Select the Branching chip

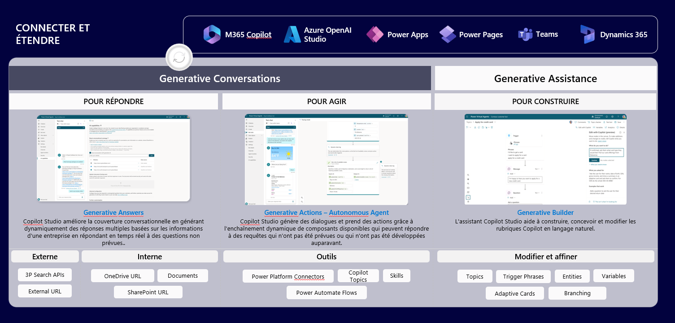pos(577,293)
